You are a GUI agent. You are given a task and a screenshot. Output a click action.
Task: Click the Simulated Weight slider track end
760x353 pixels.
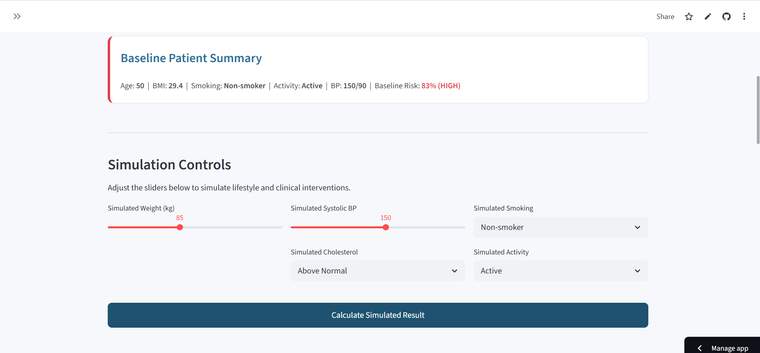[280, 227]
